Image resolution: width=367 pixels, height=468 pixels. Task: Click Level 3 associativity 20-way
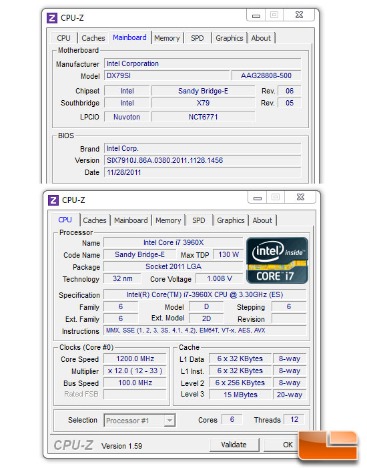point(290,395)
